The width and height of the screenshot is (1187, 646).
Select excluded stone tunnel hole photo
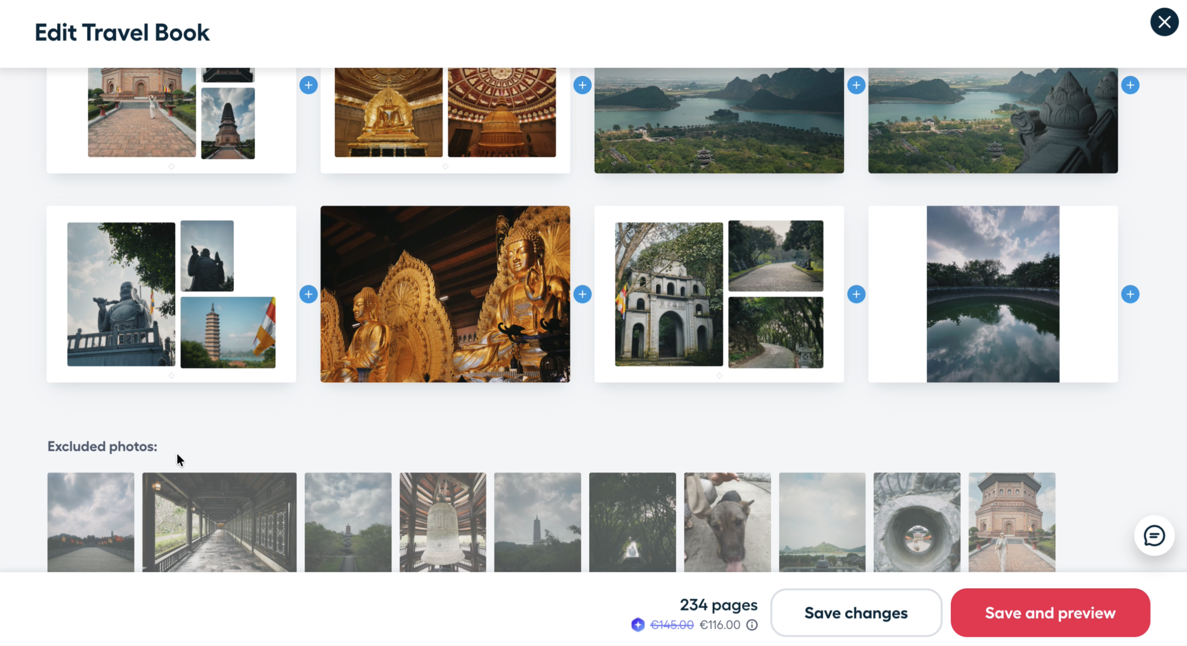[x=917, y=522]
